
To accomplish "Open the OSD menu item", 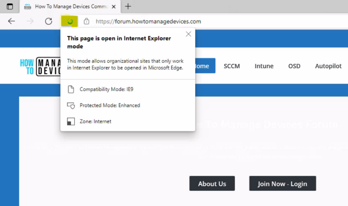I will [294, 66].
